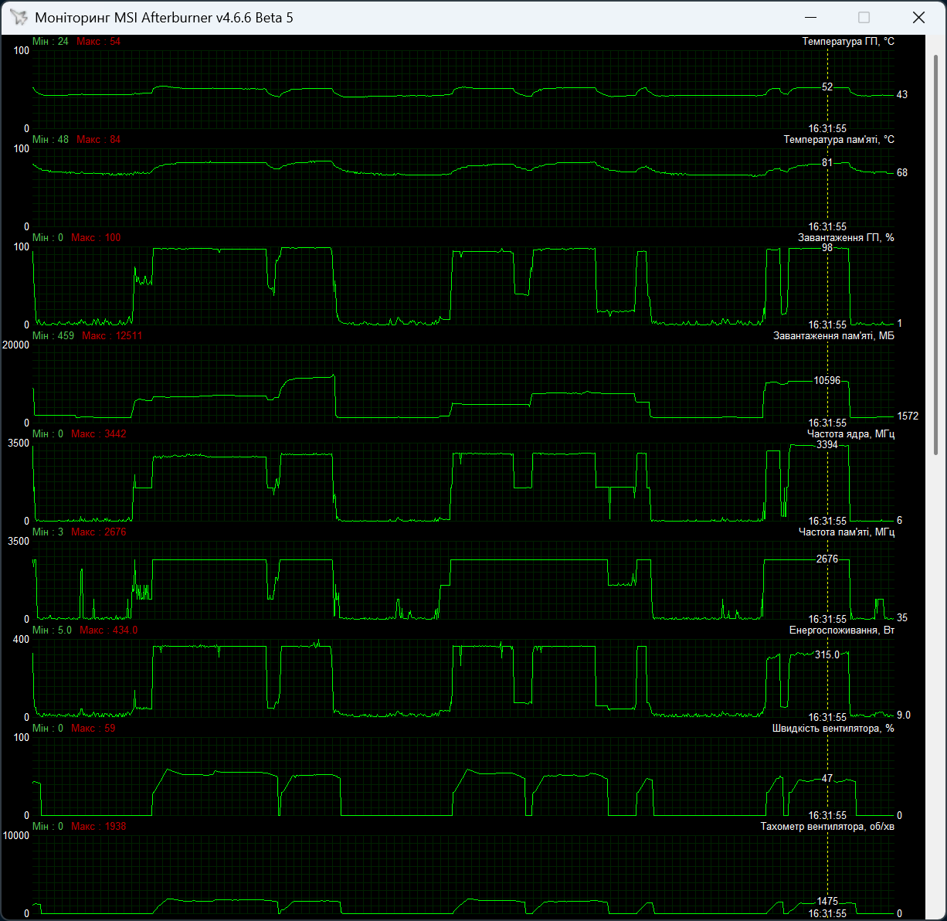Select the 'Тахометр вентилятора, об/хв' graph label
Viewport: 947px width, 921px height.
827,826
